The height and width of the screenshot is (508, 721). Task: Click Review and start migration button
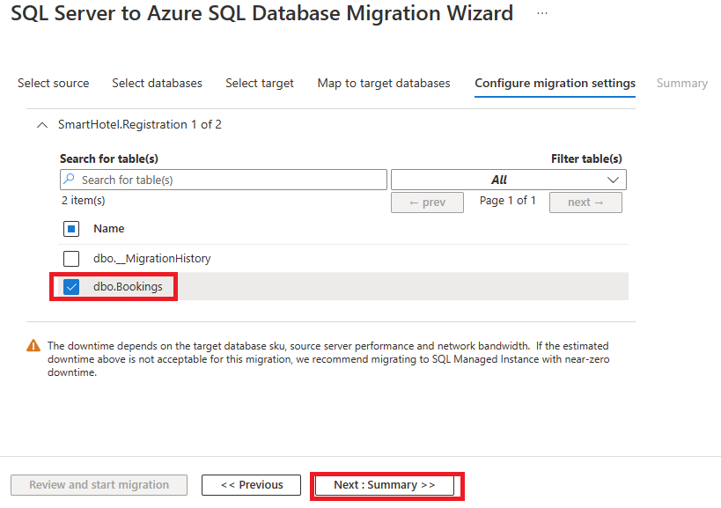point(99,485)
